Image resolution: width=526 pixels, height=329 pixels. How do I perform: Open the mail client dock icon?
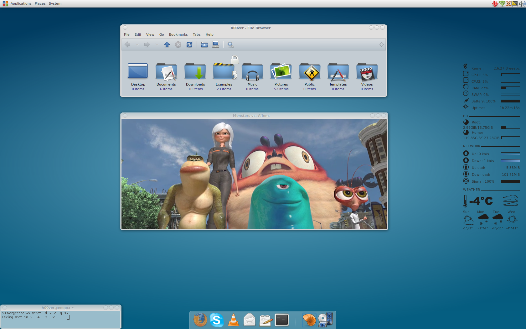[x=250, y=320]
